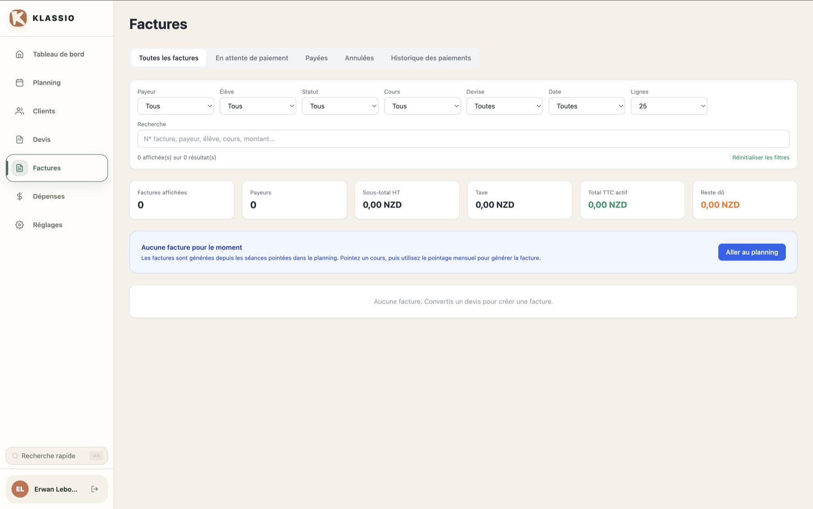
Task: Open the Devise filter dropdown
Action: tap(504, 106)
